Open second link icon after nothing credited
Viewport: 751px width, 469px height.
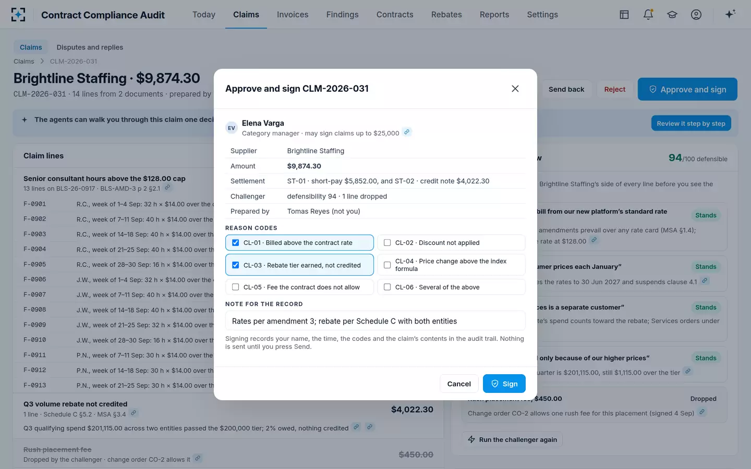[x=370, y=427]
